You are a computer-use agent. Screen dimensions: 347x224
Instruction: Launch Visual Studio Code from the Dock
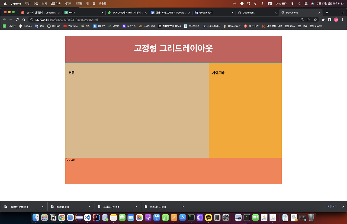[87, 217]
